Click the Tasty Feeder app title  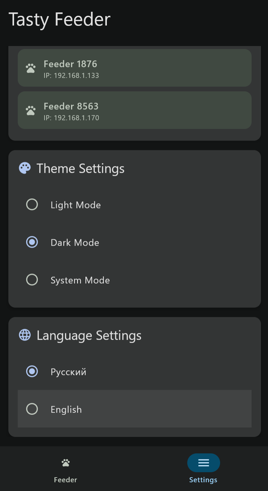pos(60,19)
